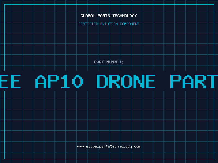Image resolution: width=218 pixels, height=163 pixels.
Task: Click the digit 1 in AP10
Action: coord(65,81)
